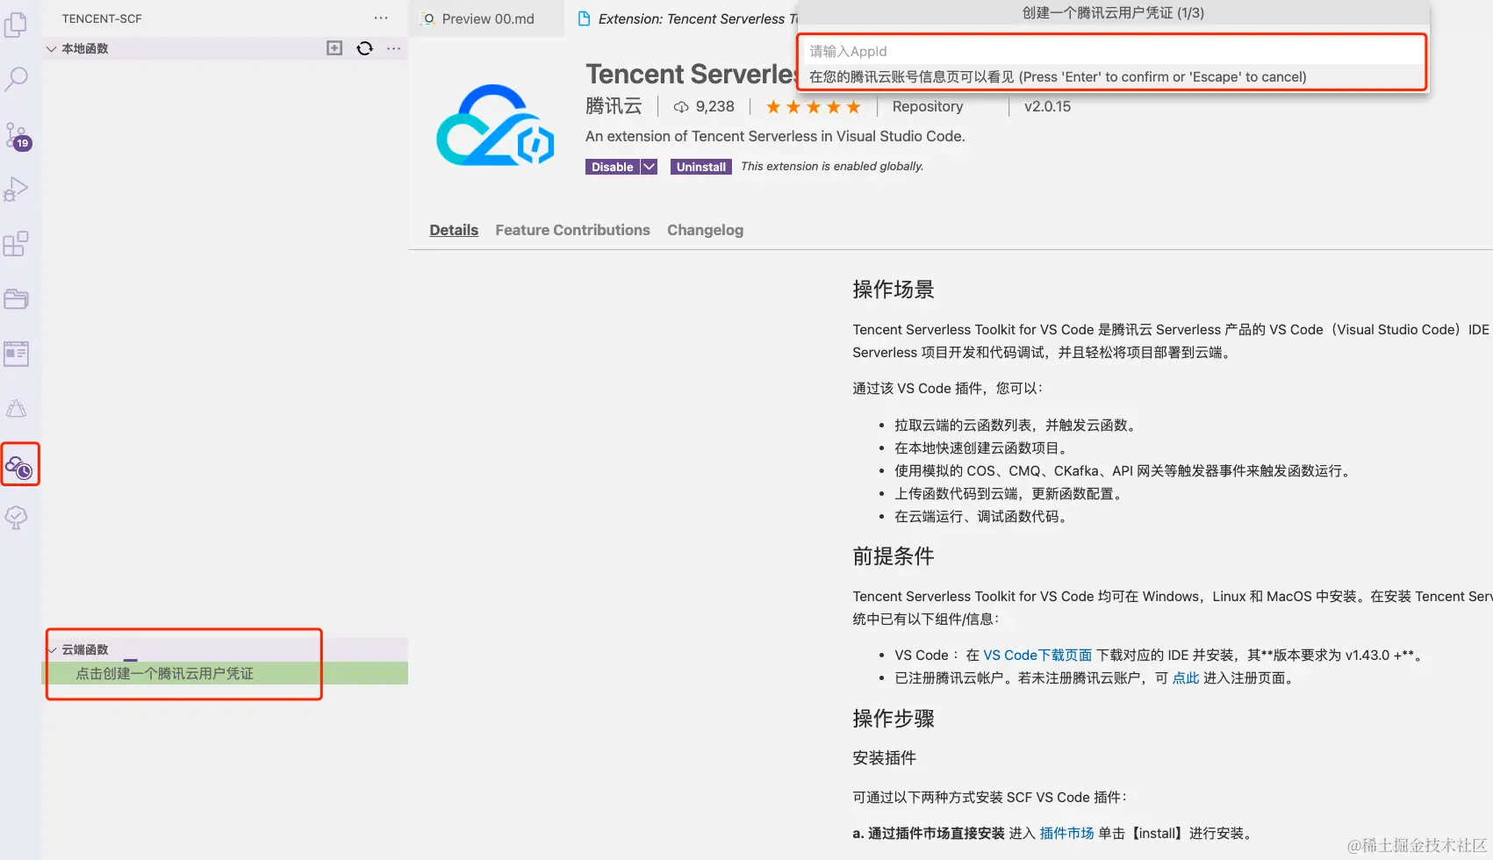
Task: Click the five-star rating of the extension
Action: [813, 107]
